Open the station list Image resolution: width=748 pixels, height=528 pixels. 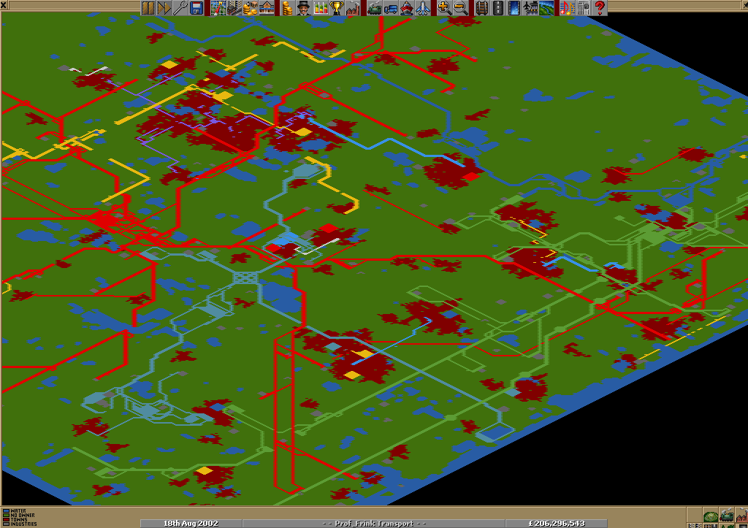click(267, 7)
